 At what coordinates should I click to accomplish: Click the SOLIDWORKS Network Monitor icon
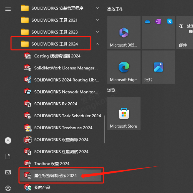click(27, 92)
